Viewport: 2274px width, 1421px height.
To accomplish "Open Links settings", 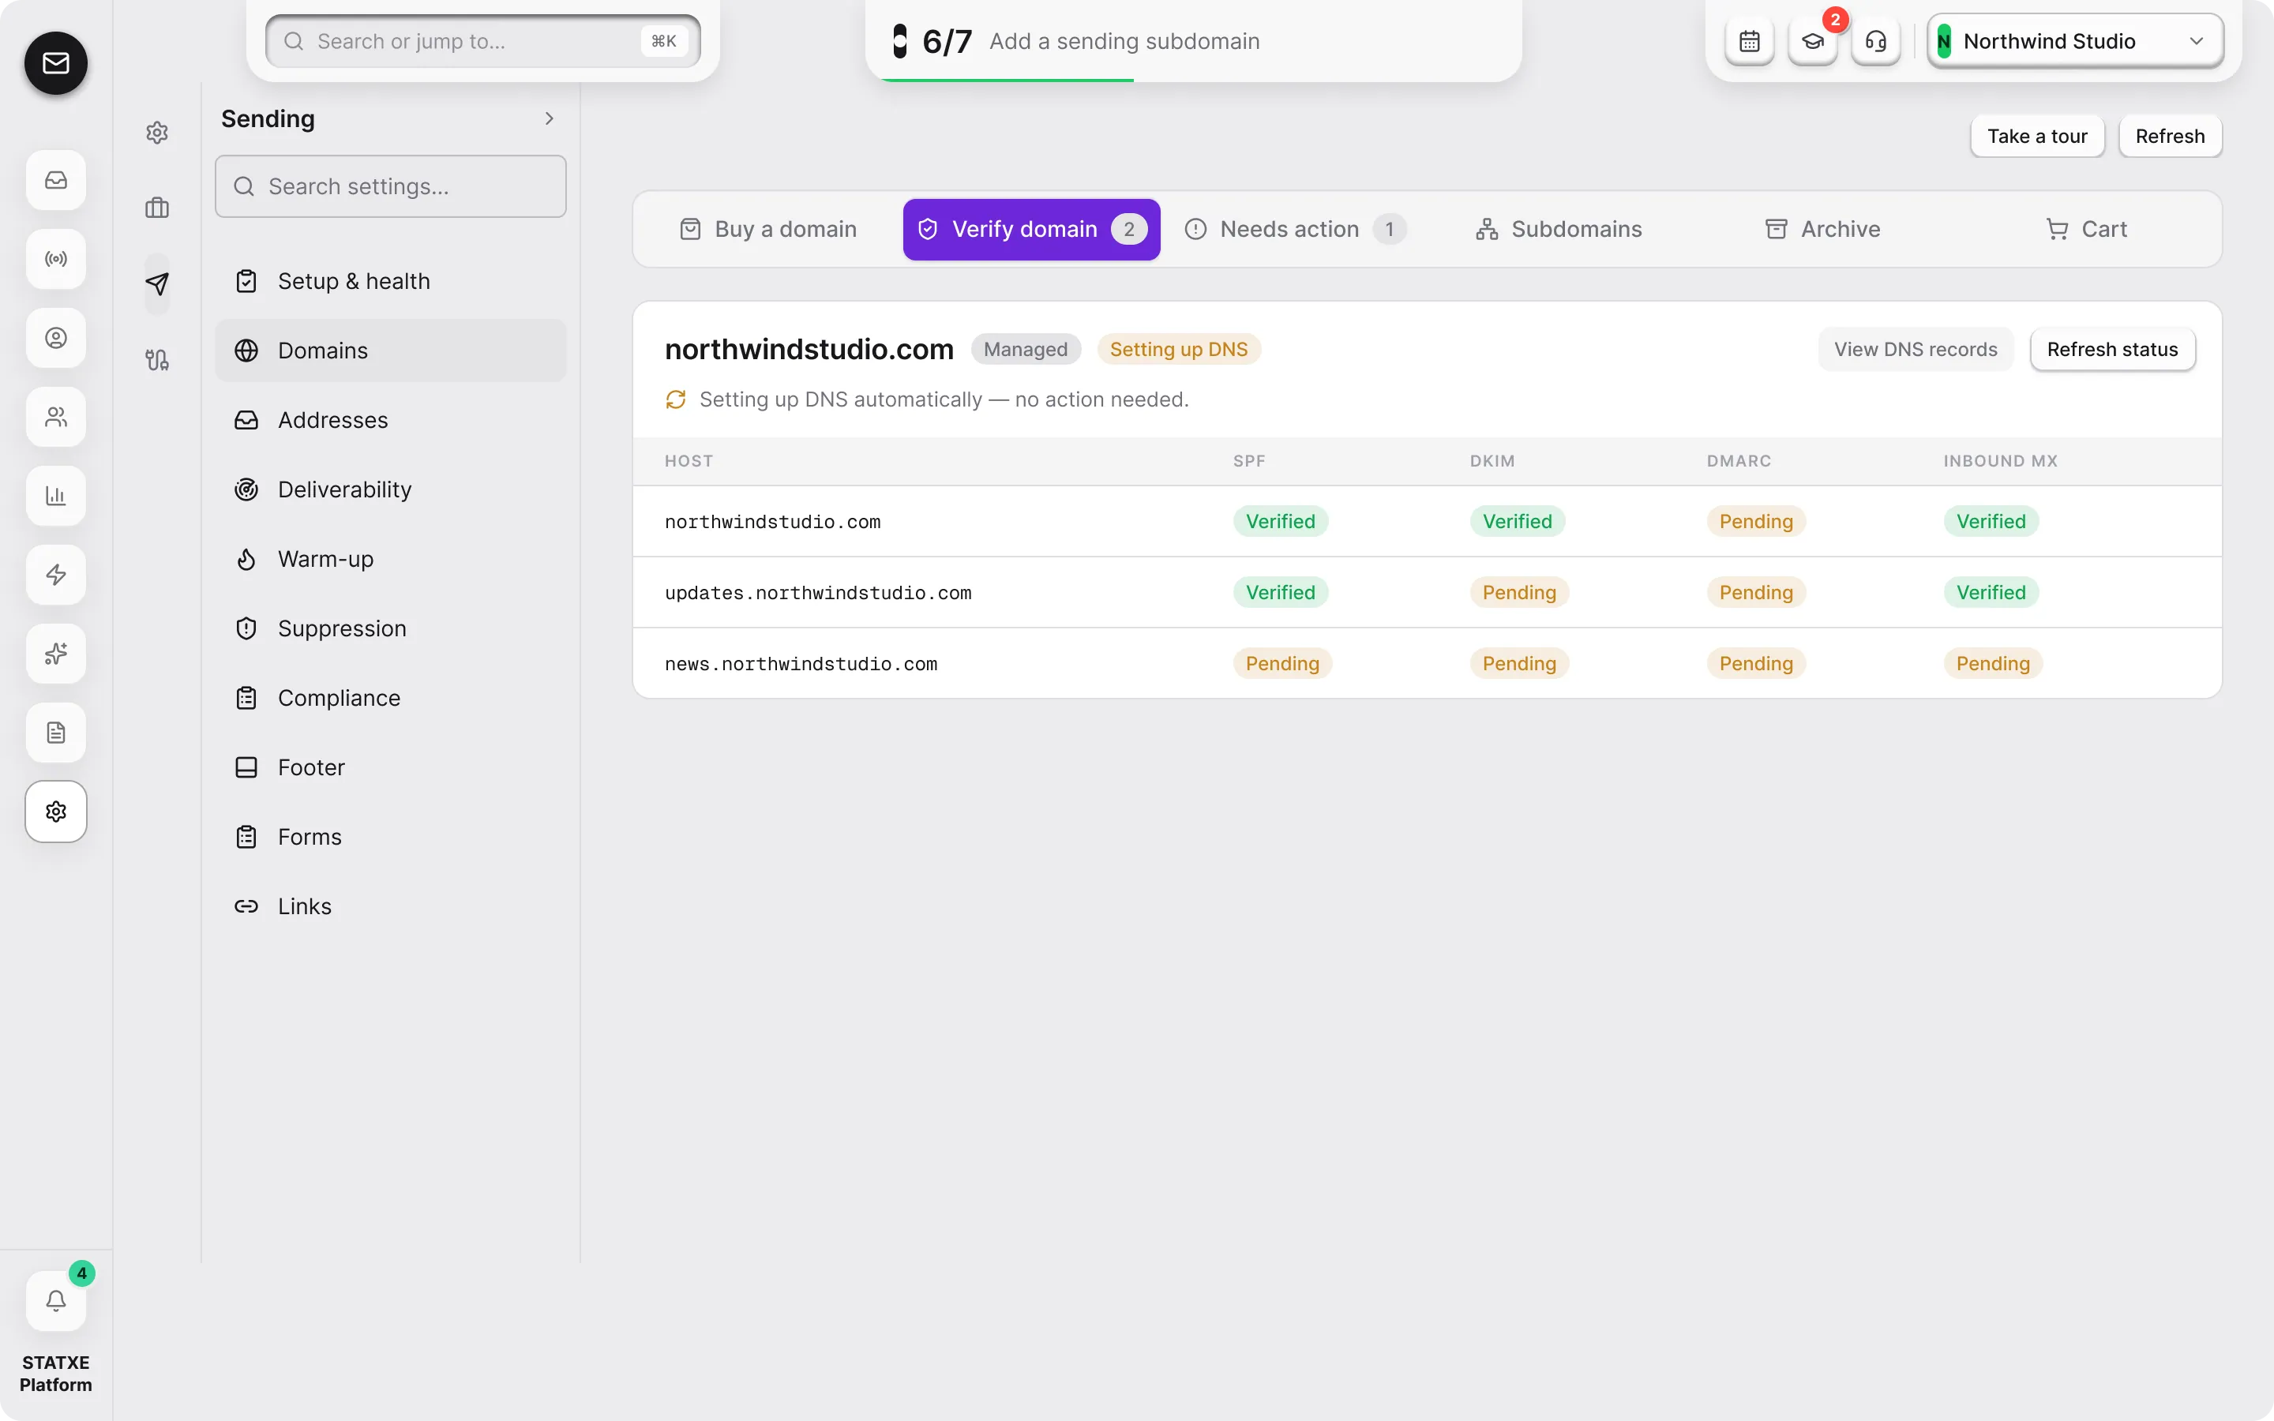I will click(390, 906).
